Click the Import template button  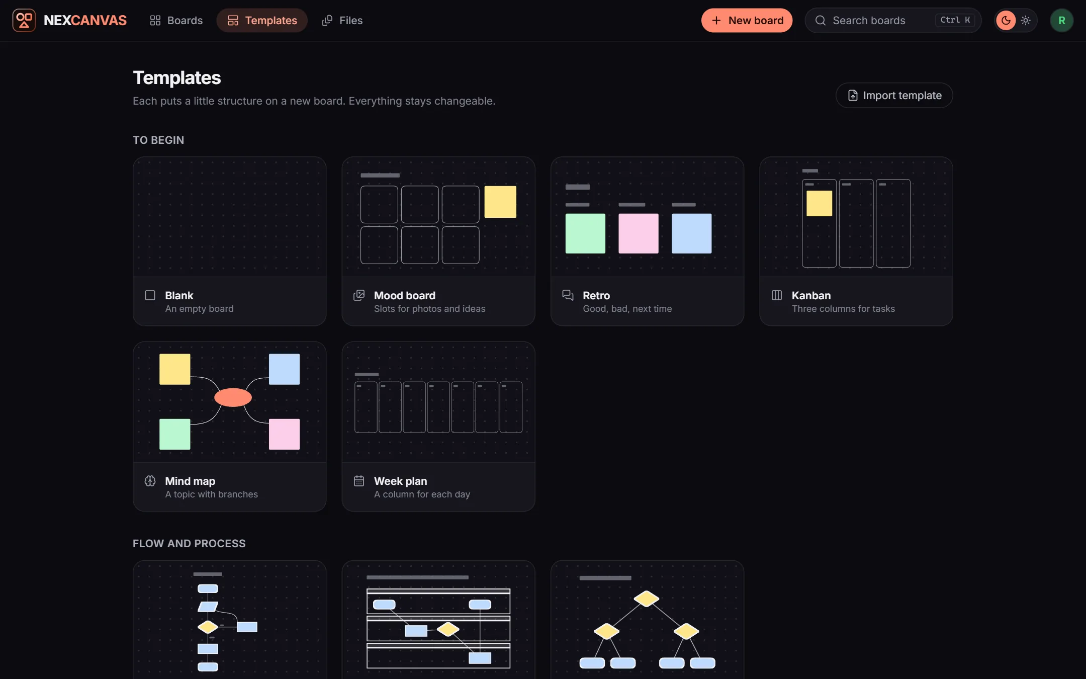pos(894,95)
